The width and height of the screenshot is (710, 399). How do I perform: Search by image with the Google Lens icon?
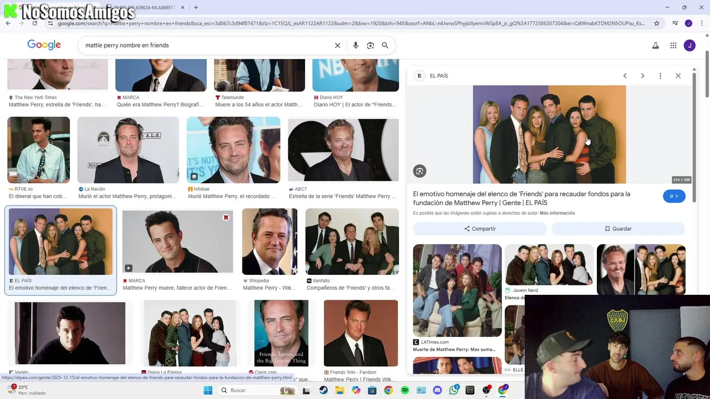point(371,45)
